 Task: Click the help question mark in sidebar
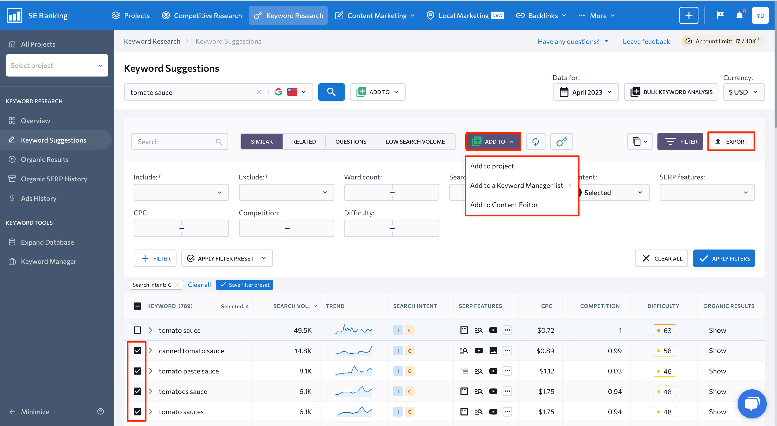click(100, 411)
